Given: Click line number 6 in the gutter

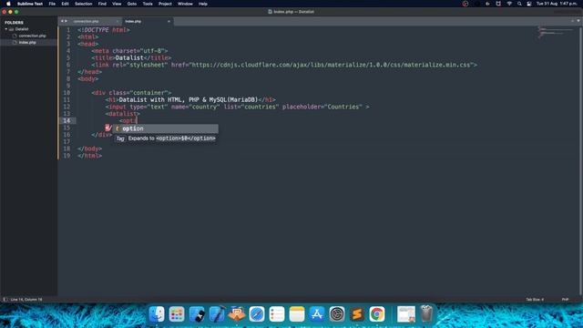Looking at the screenshot, I should [x=68, y=65].
